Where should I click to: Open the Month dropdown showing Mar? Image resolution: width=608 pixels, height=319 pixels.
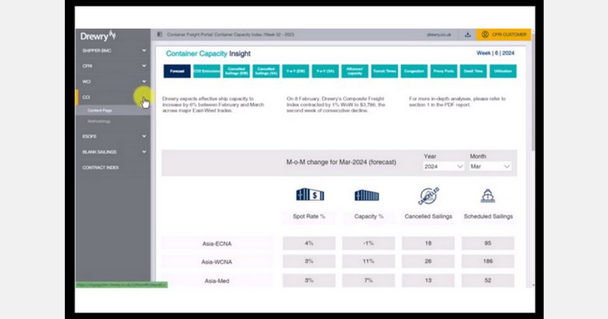click(489, 166)
